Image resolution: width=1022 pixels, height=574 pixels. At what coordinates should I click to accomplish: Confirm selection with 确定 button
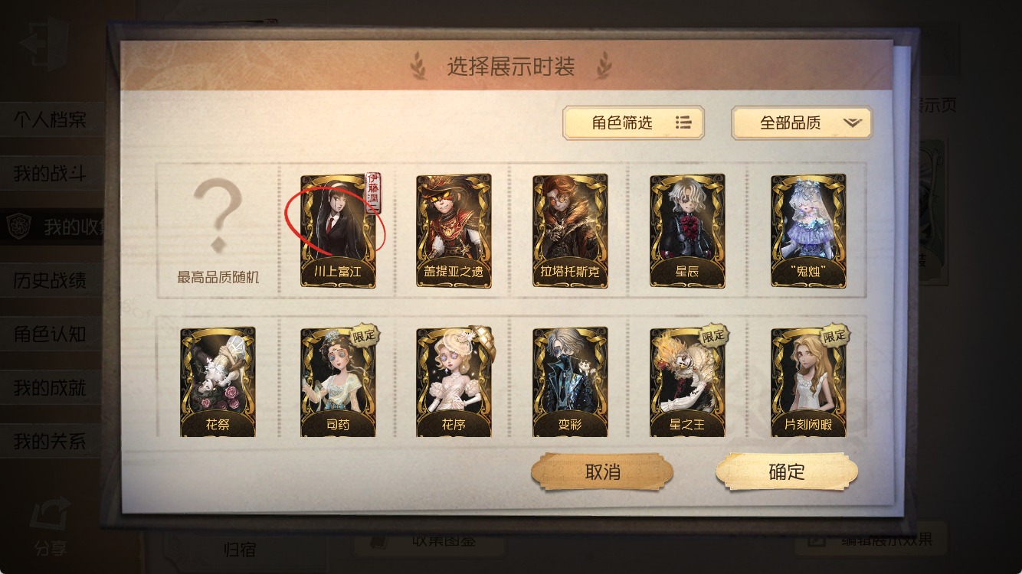(x=787, y=472)
